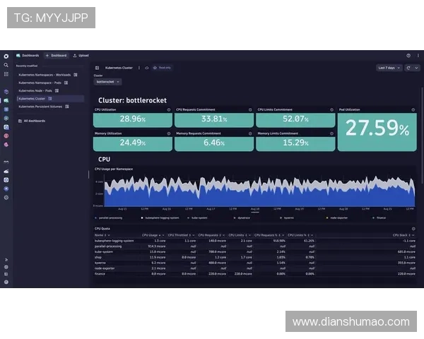Click the CPU Utilization tile options icon

click(169, 109)
